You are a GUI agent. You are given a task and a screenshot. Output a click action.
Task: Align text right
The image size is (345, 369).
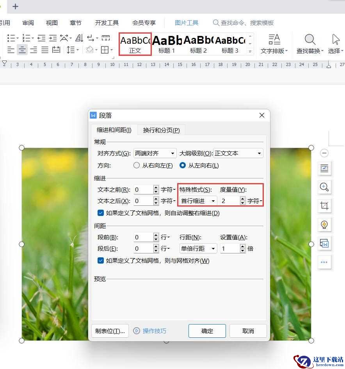coord(34,50)
